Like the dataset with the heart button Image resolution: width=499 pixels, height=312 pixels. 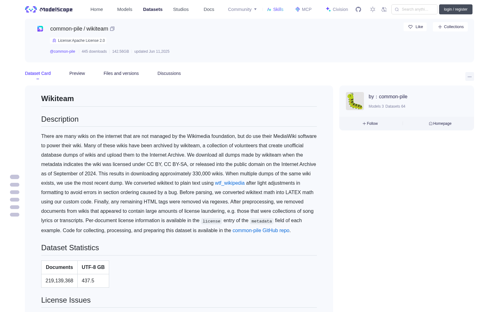point(415,27)
